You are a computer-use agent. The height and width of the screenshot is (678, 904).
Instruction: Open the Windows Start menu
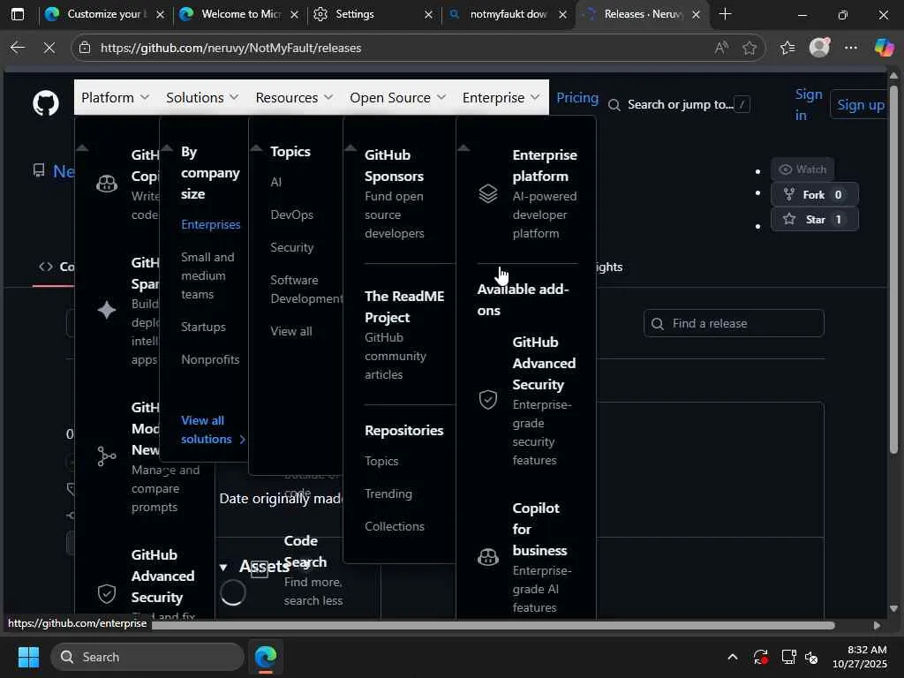(28, 657)
